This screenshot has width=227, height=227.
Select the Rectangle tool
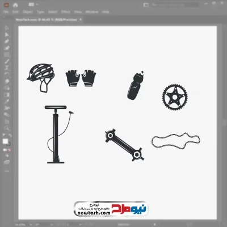coord(7,55)
